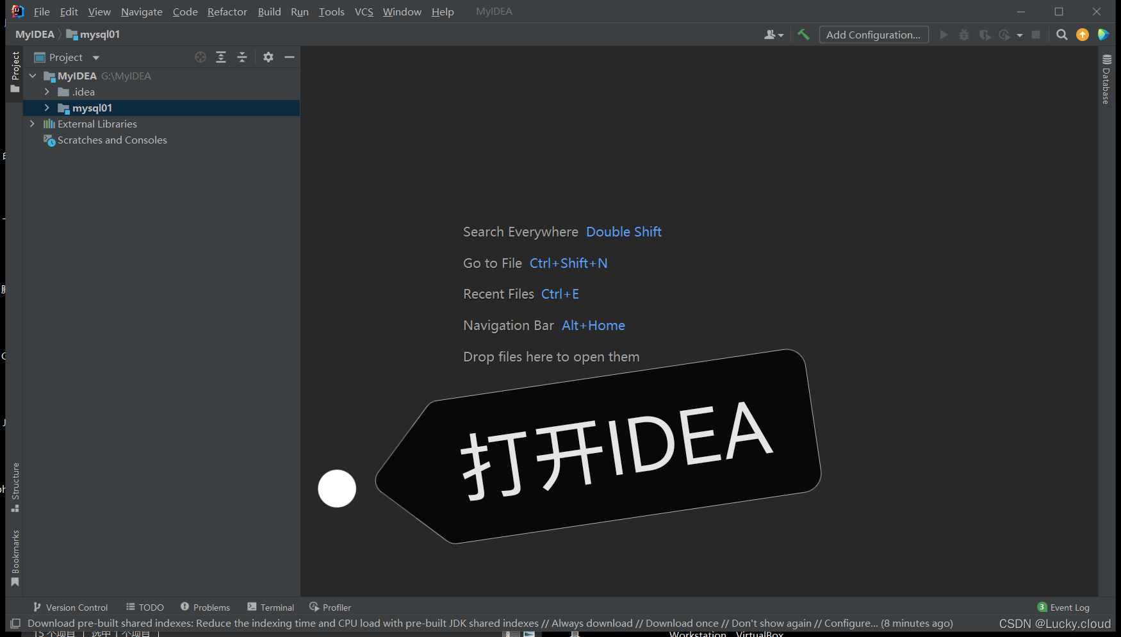Click the Build hammer icon in the toolbar
This screenshot has height=637, width=1121.
[803, 35]
